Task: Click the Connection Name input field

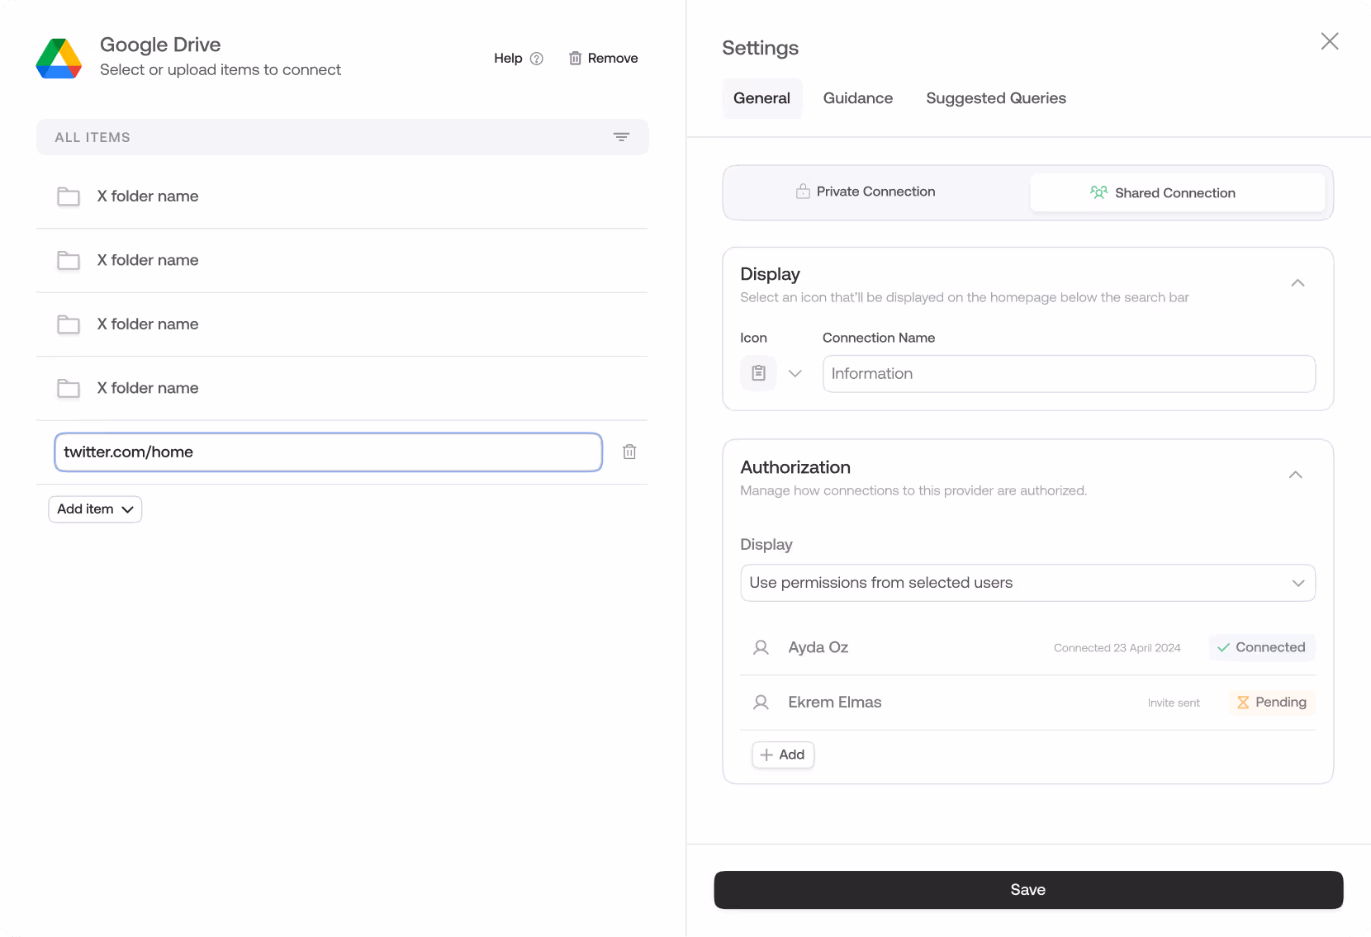Action: point(1069,373)
